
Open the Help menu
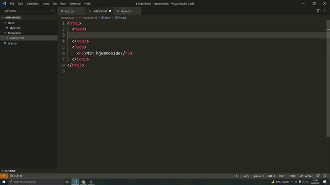point(87,4)
